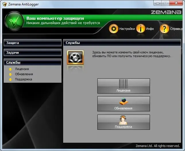This screenshot has height=151, width=185.
Task: Click the barcode icon on Лицензия button
Action: tap(124, 84)
